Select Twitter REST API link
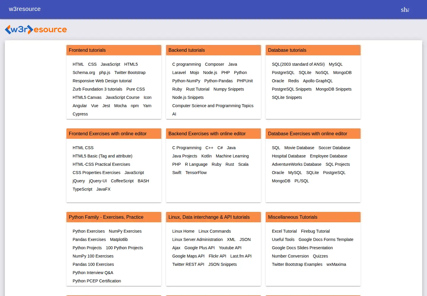The image size is (427, 296). tap(188, 264)
